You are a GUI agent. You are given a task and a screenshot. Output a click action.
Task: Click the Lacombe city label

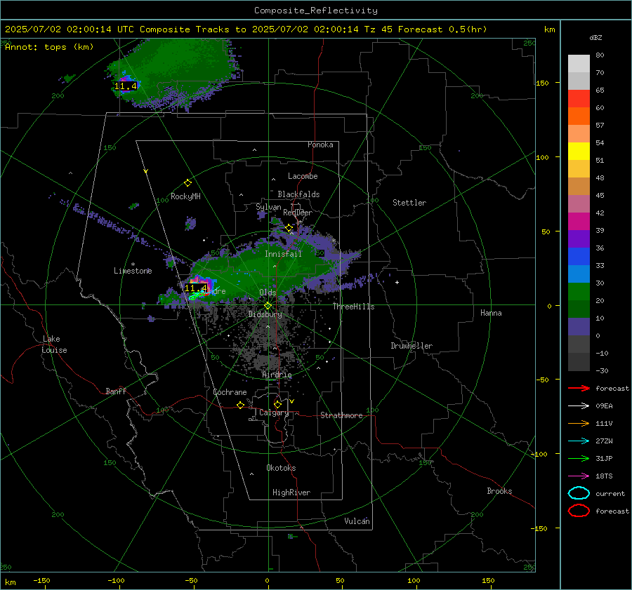303,176
